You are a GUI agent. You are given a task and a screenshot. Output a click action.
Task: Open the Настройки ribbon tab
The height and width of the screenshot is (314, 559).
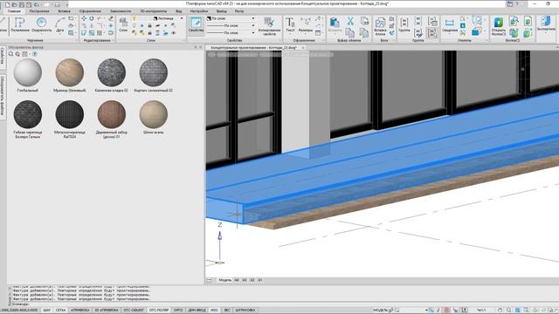tap(198, 11)
